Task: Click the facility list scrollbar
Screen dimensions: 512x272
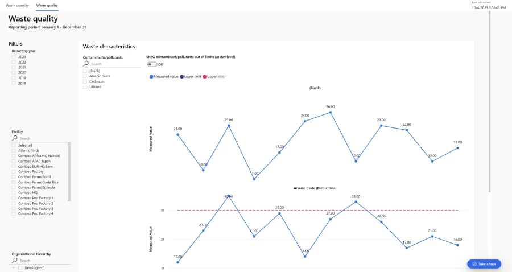Action: coord(69,171)
